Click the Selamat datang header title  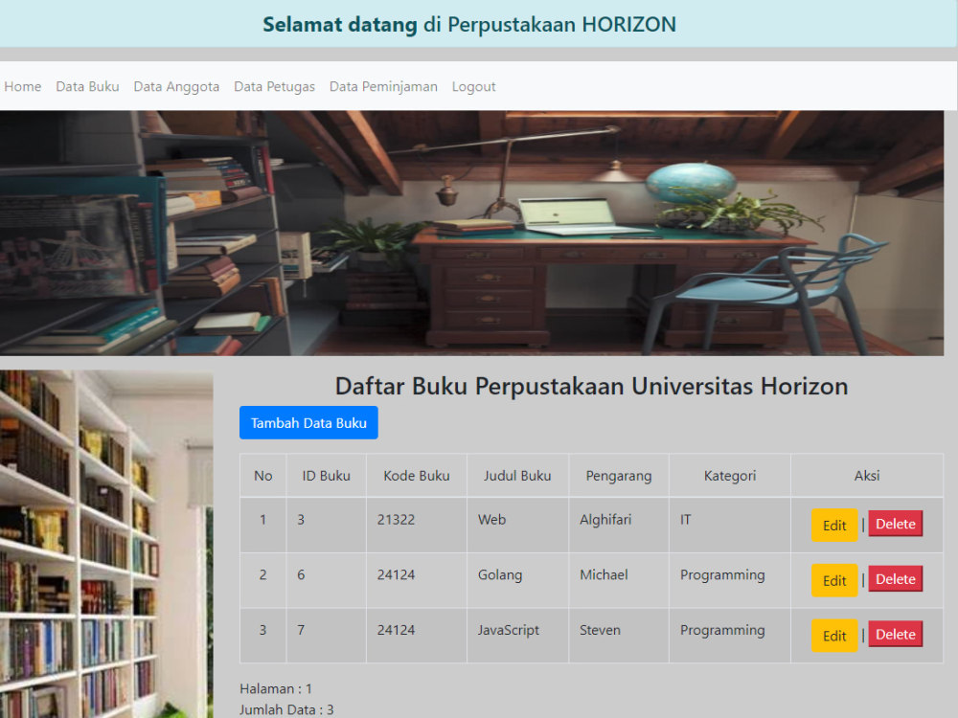tap(469, 25)
